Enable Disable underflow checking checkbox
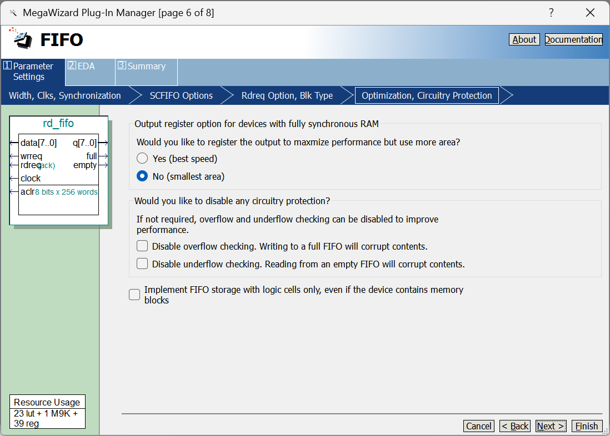 (142, 264)
